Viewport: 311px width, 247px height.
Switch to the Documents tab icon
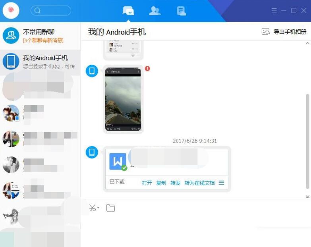pos(181,11)
